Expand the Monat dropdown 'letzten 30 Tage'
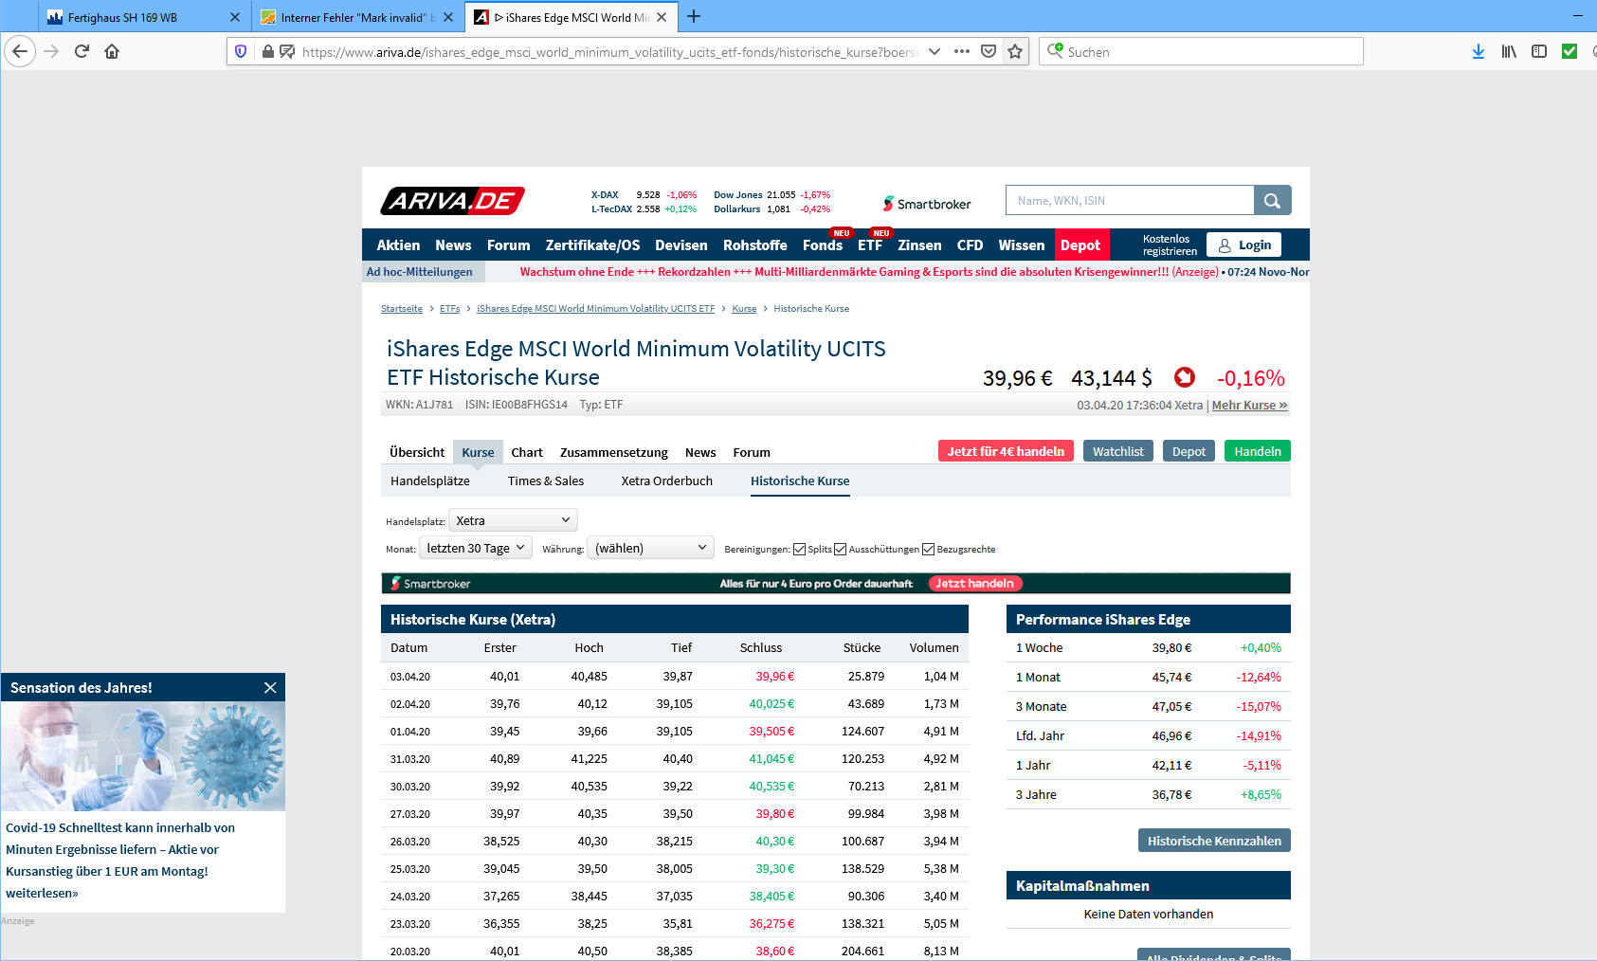 click(475, 548)
